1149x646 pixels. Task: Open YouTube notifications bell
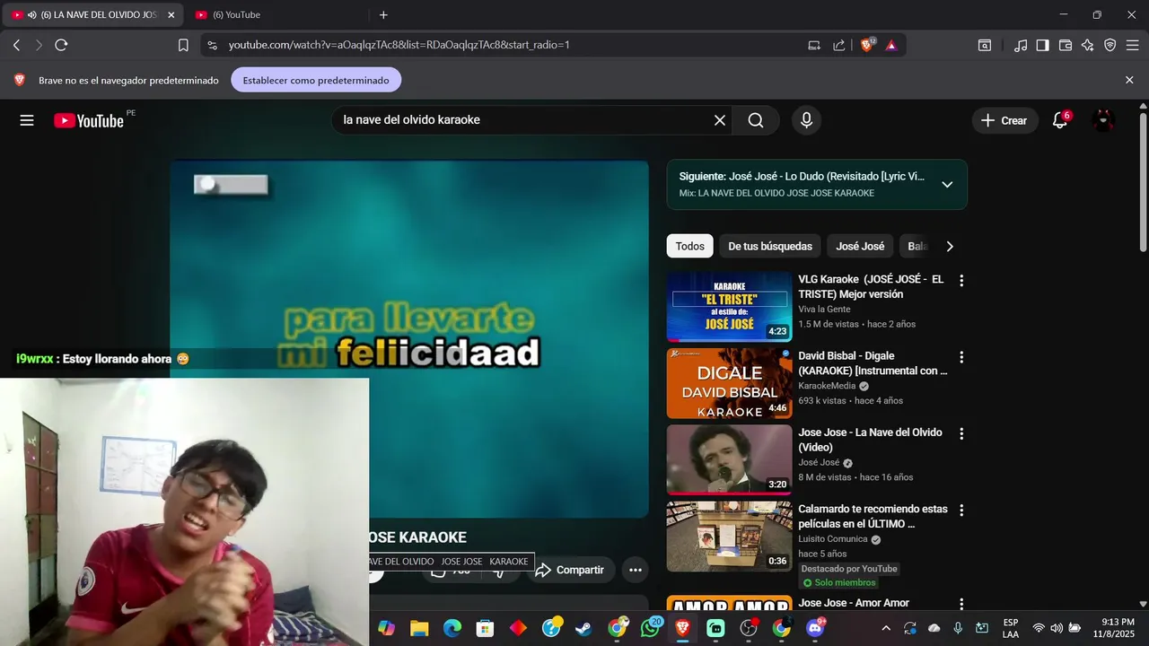1060,120
